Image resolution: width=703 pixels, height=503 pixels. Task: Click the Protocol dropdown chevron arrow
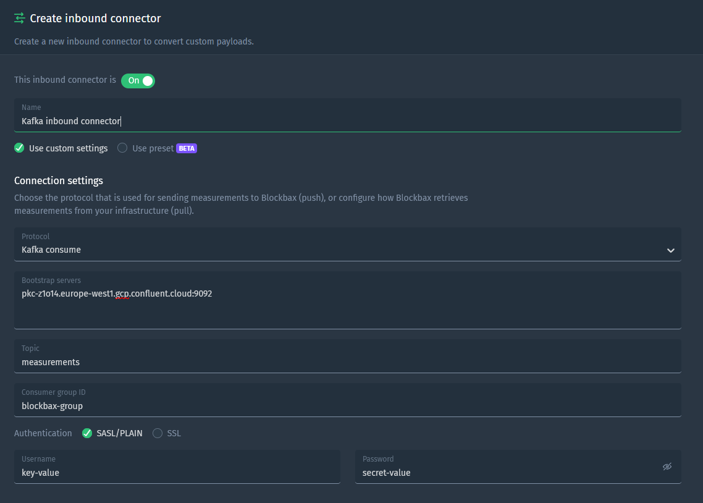click(x=671, y=251)
